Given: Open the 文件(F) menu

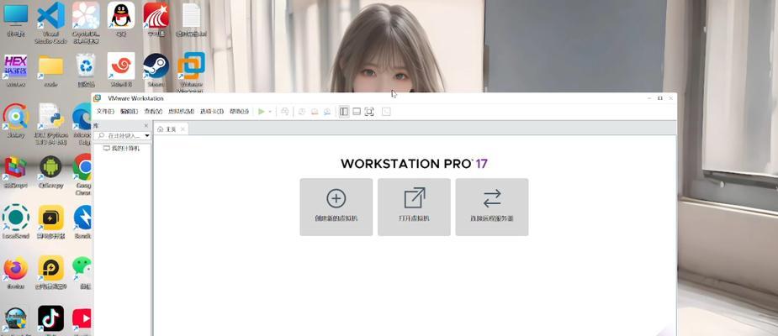Looking at the screenshot, I should tap(105, 112).
